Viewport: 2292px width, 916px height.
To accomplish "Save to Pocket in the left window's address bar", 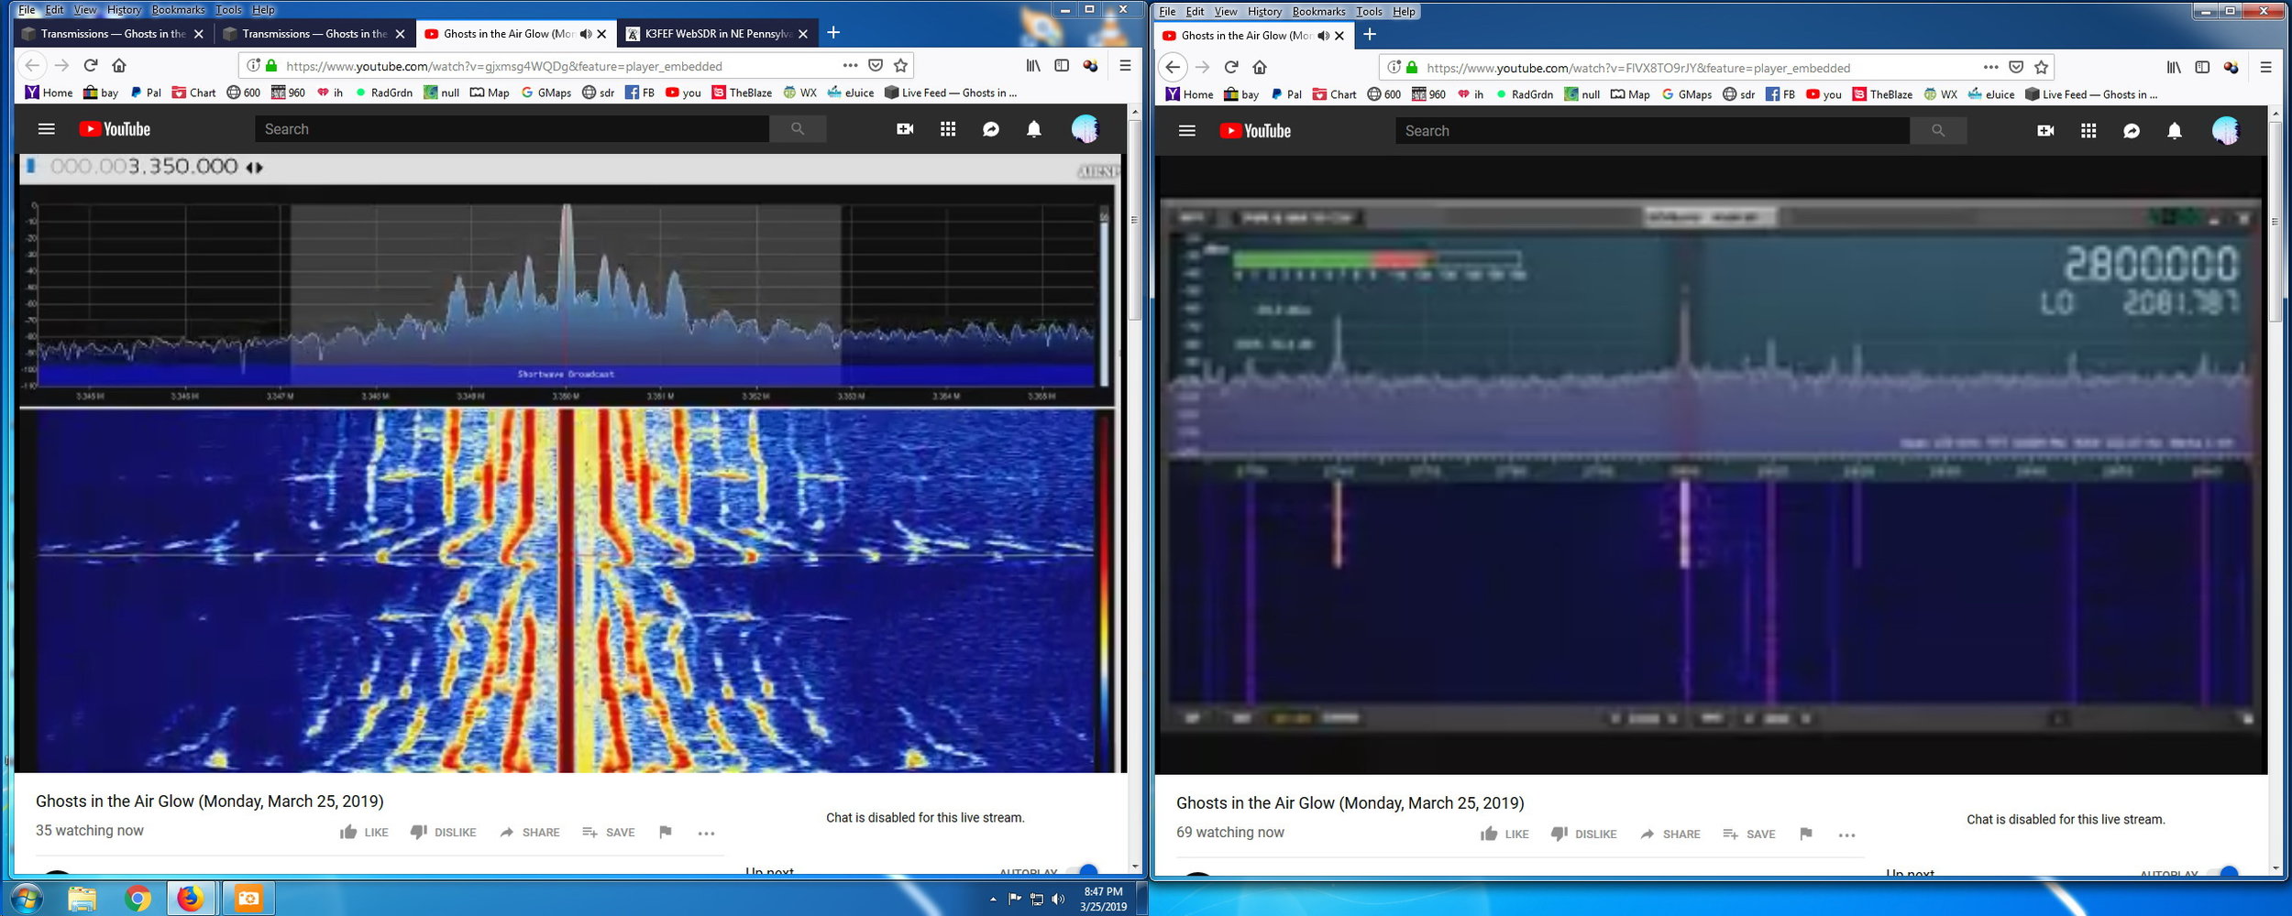I will (876, 65).
